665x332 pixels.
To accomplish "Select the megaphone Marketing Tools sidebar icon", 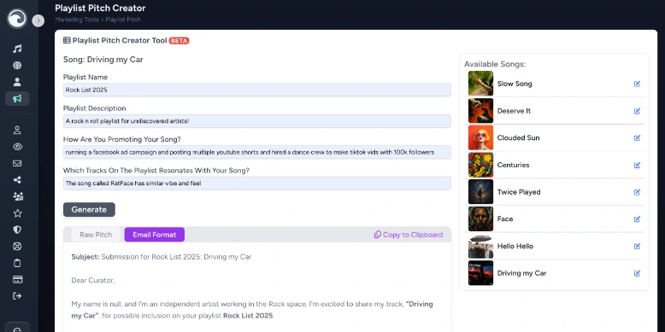I will point(17,99).
